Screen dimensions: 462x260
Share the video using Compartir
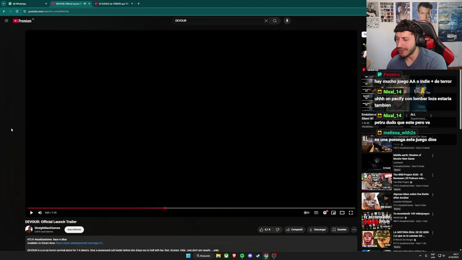[x=294, y=229]
